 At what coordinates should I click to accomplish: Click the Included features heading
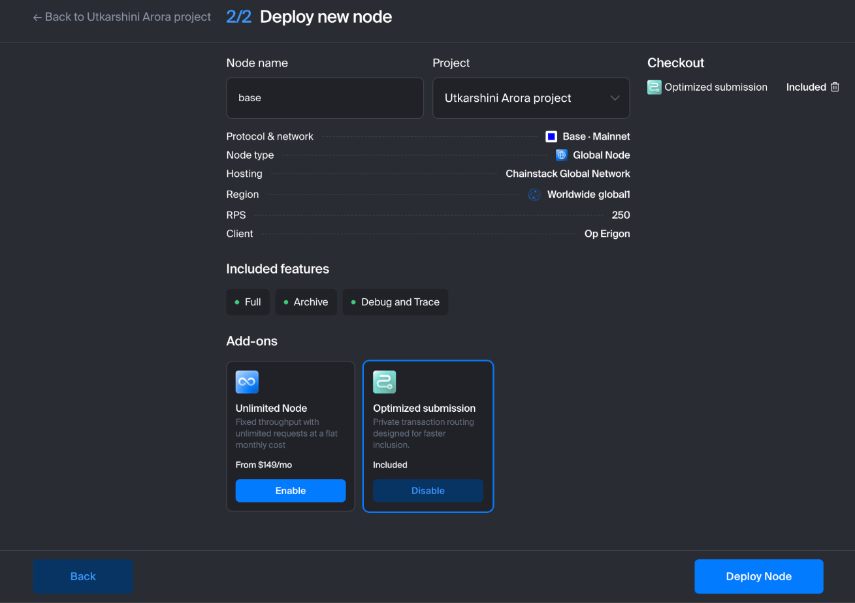coord(278,269)
